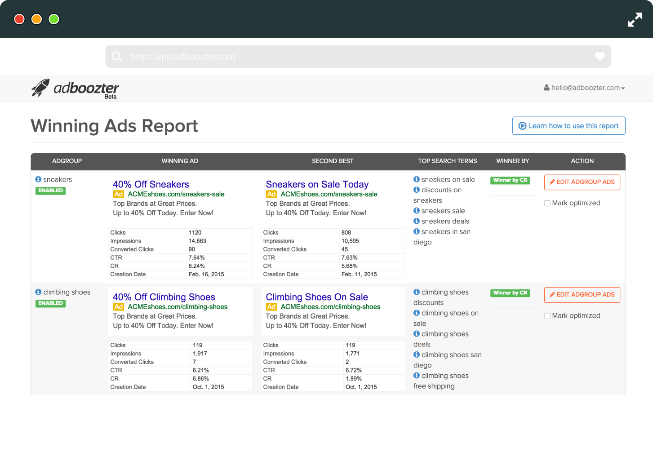Click 'Learn how to use this report' button
The width and height of the screenshot is (653, 452).
click(x=569, y=126)
